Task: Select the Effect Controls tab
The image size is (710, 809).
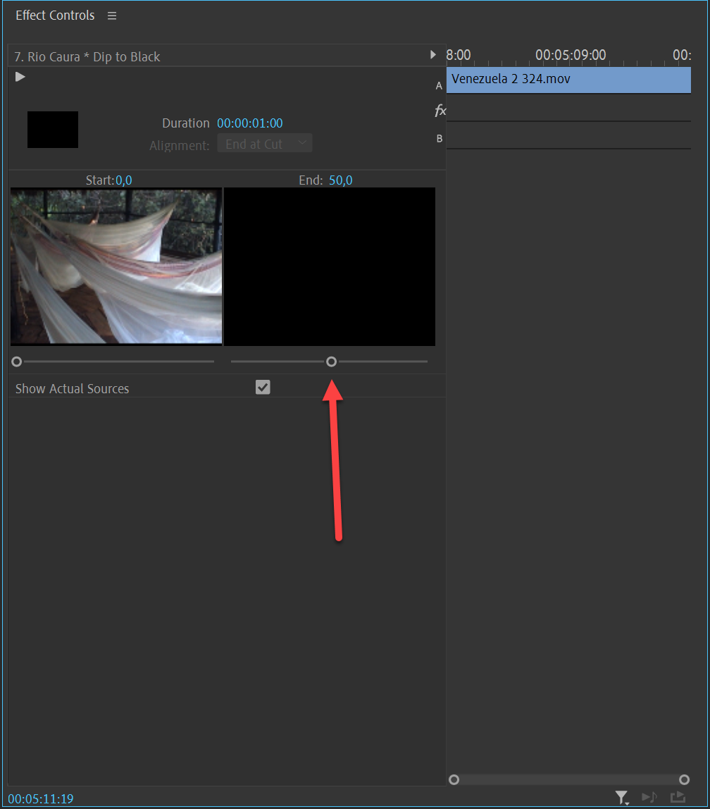Action: (x=54, y=15)
